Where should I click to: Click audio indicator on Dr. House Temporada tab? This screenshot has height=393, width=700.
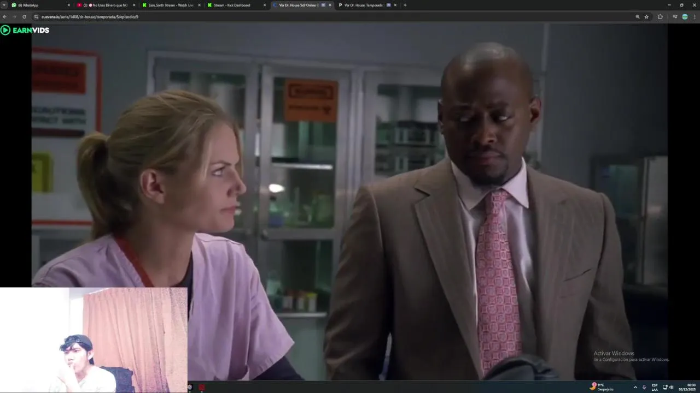[388, 5]
